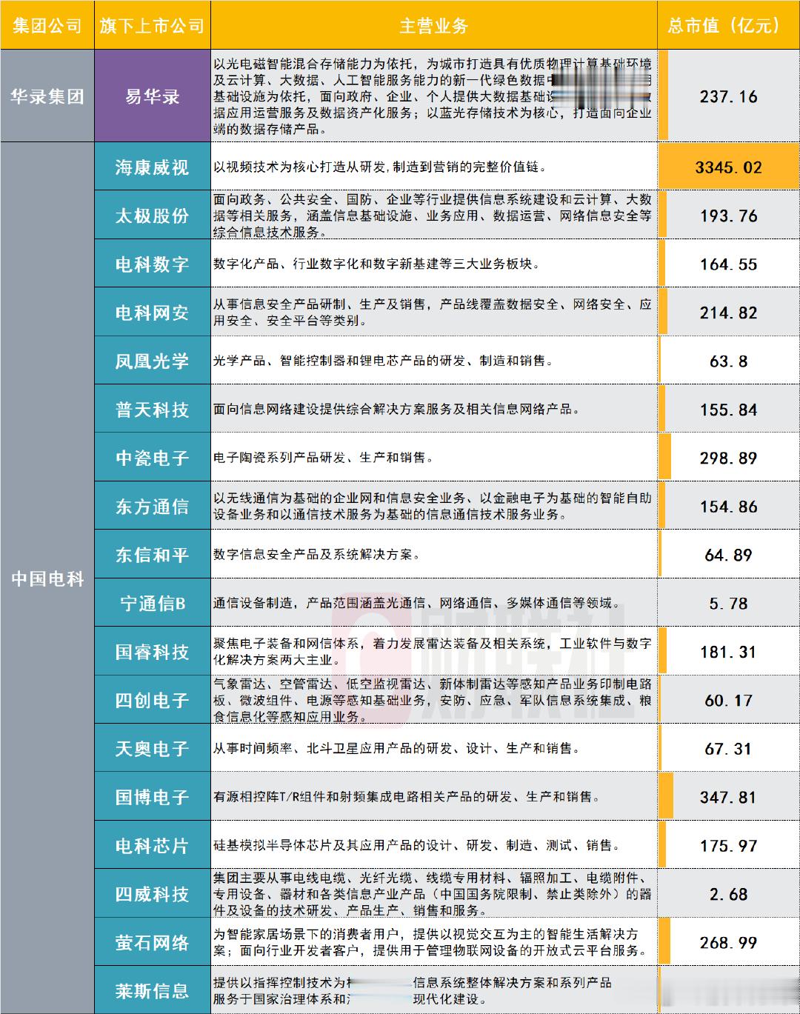Click the 电科网安 company cell
800x1014 pixels.
(153, 313)
